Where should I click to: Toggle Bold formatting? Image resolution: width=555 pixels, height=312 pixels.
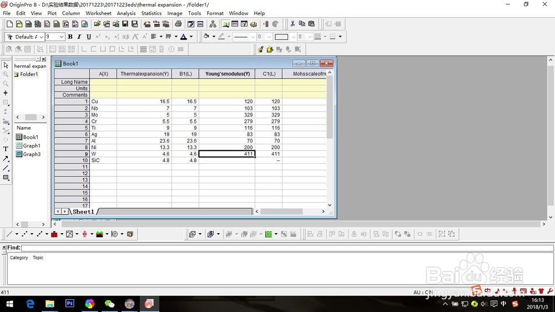70,37
